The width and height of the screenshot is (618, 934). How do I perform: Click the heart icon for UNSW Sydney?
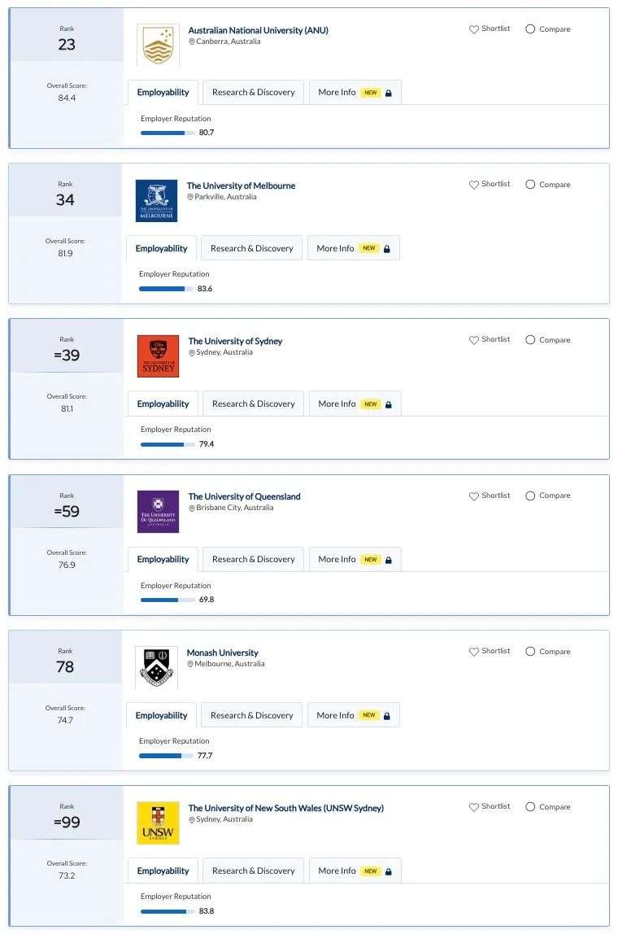click(x=474, y=807)
